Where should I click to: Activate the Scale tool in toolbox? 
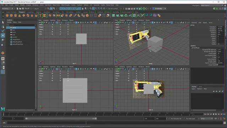pos(3,45)
